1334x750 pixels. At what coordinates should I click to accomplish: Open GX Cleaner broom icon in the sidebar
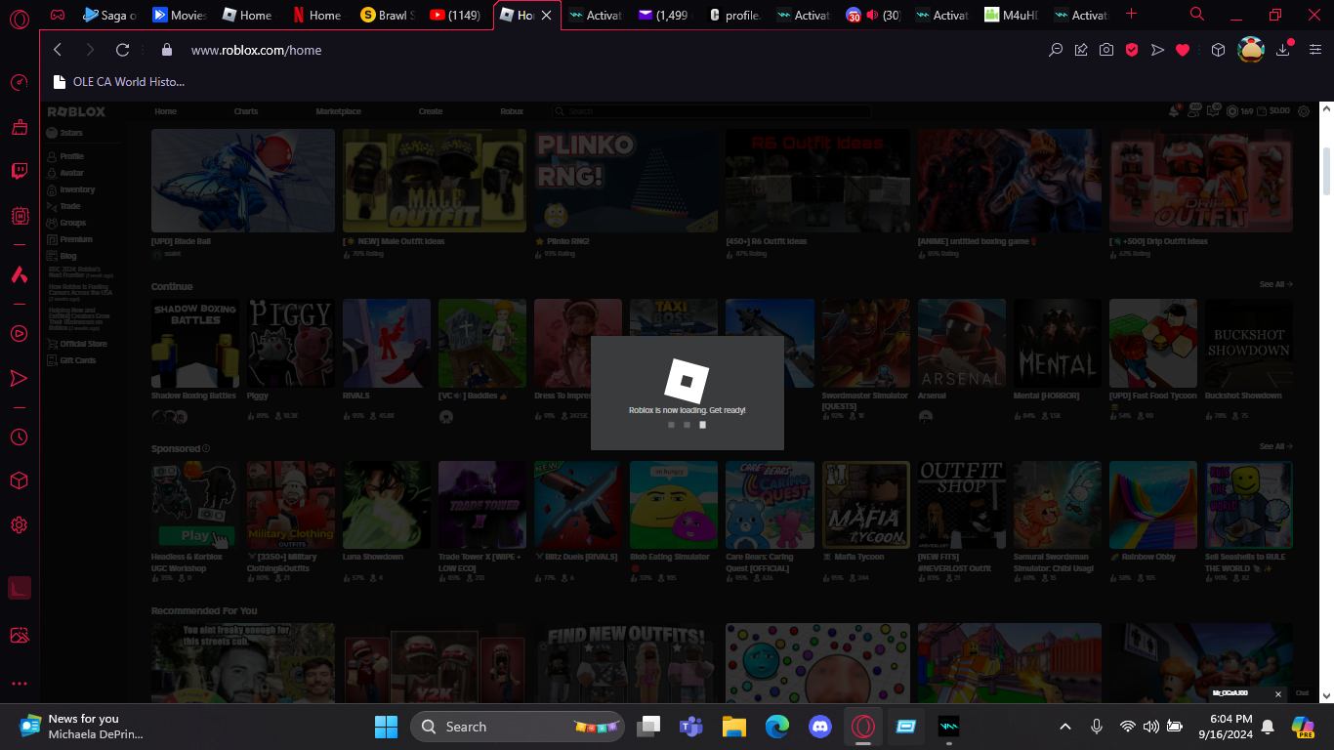(19, 127)
